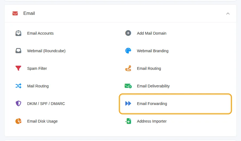
Task: Click the red Spam Filter funnel icon
Action: pos(18,68)
